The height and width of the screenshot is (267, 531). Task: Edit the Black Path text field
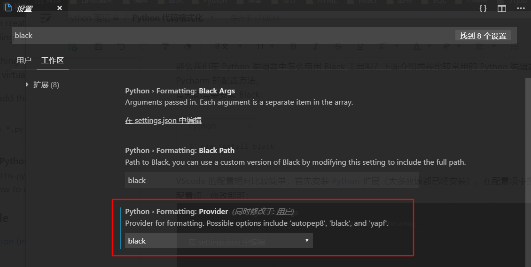(x=272, y=180)
